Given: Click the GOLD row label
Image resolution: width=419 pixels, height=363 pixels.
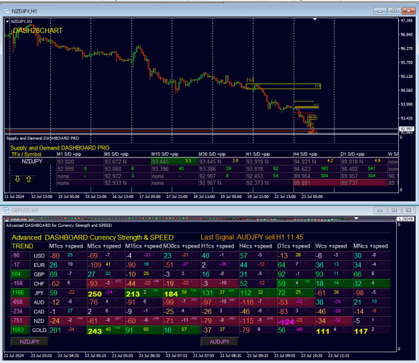Looking at the screenshot, I should [x=39, y=330].
